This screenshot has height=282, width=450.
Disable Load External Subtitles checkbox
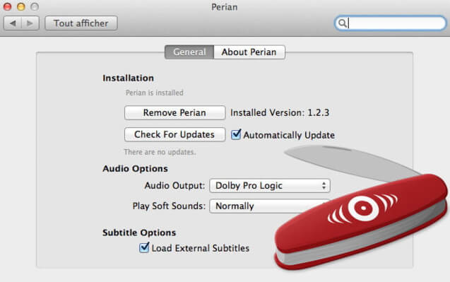(144, 247)
